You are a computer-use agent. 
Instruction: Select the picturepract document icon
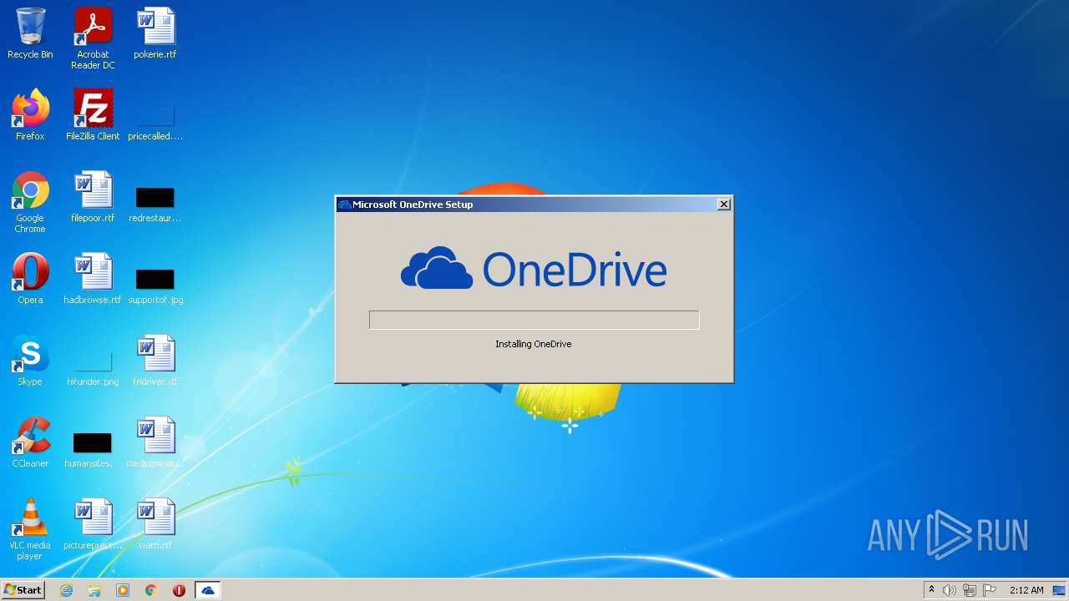pos(93,524)
